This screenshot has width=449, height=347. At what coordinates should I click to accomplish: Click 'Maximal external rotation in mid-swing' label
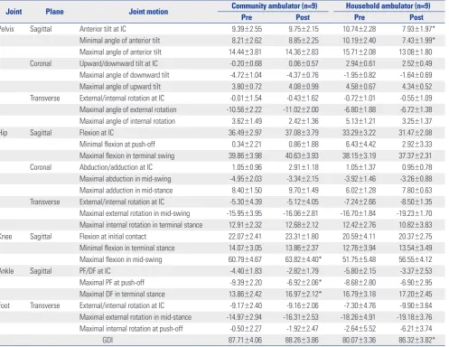(135, 213)
